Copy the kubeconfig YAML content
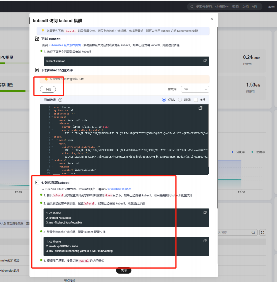The image size is (277, 283). pyautogui.click(x=200, y=108)
